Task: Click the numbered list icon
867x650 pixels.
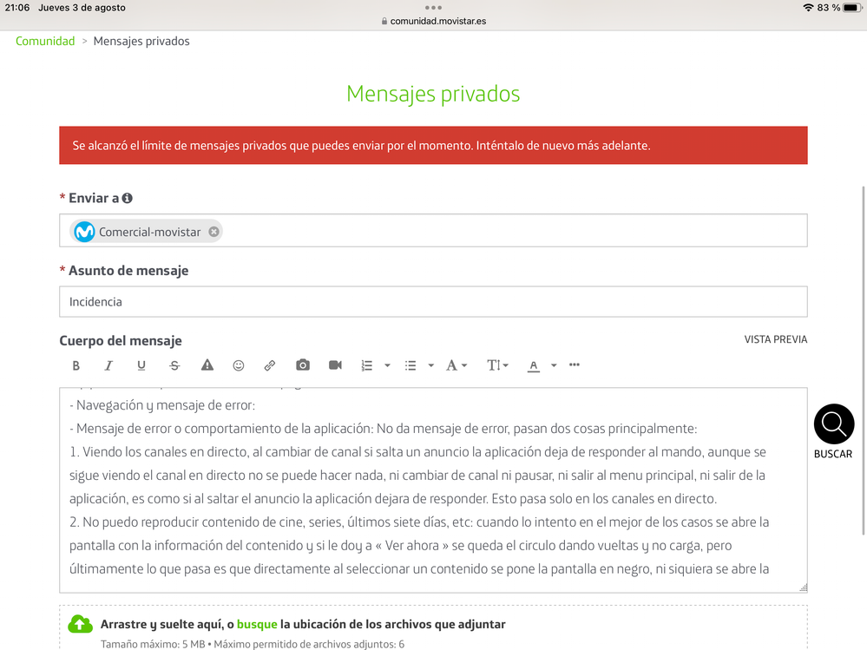Action: [x=367, y=365]
